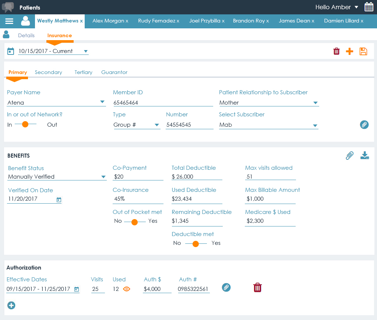Click the Member ID input field

[163, 103]
